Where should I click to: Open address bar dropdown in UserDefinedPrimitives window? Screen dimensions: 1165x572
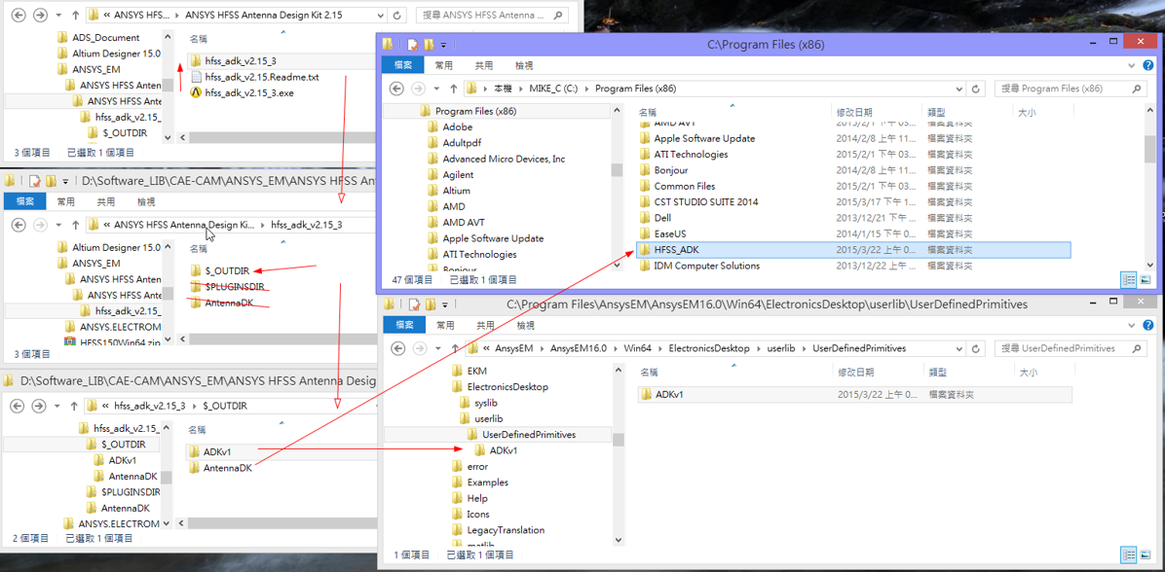click(x=960, y=348)
